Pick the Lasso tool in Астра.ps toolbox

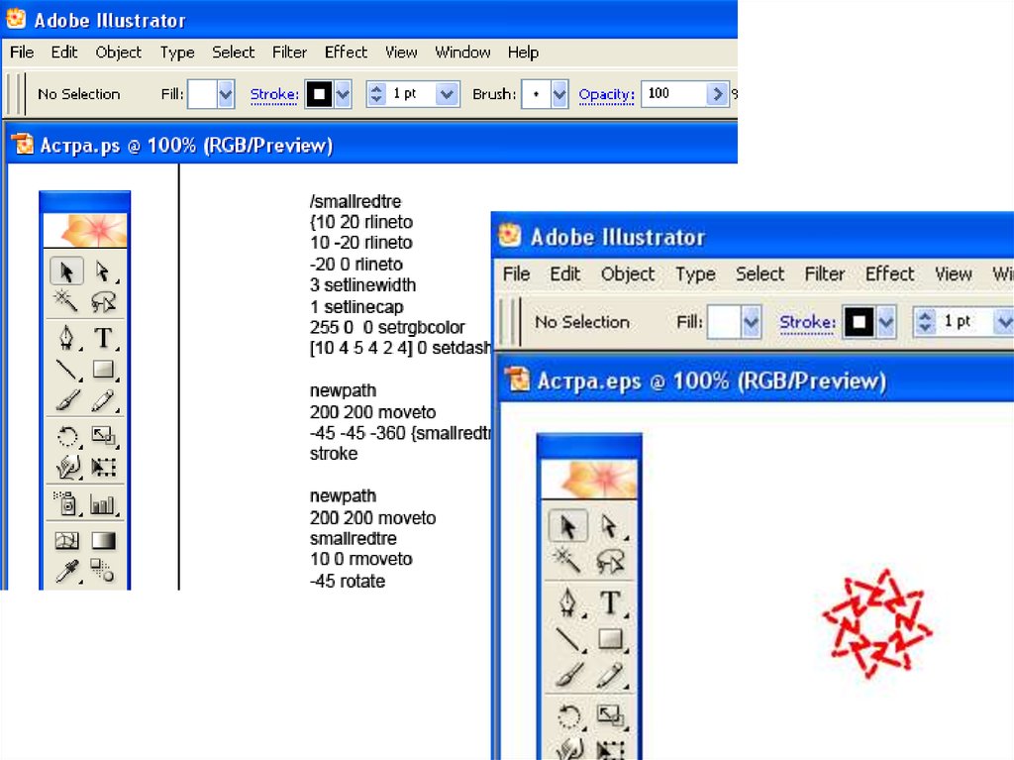pos(103,300)
